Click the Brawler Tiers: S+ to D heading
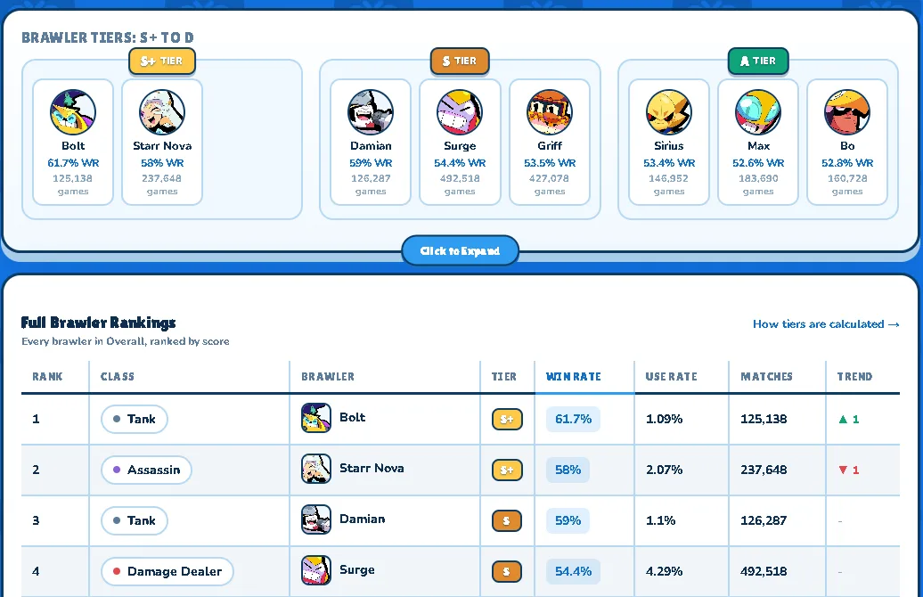The width and height of the screenshot is (923, 597). 108,37
